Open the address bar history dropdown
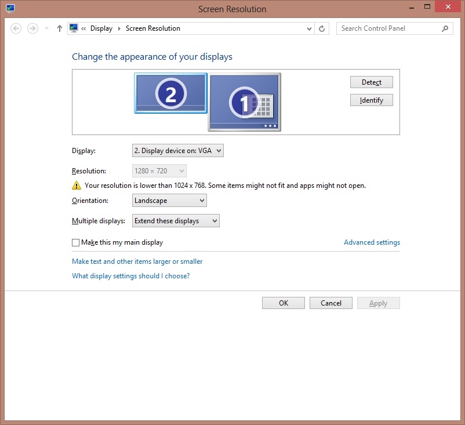Viewport: 465px width, 425px height. tap(309, 29)
